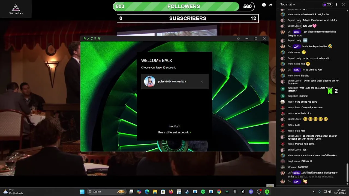Open Microsoft Edge from taskbar
This screenshot has width=349, height=196.
tap(147, 192)
